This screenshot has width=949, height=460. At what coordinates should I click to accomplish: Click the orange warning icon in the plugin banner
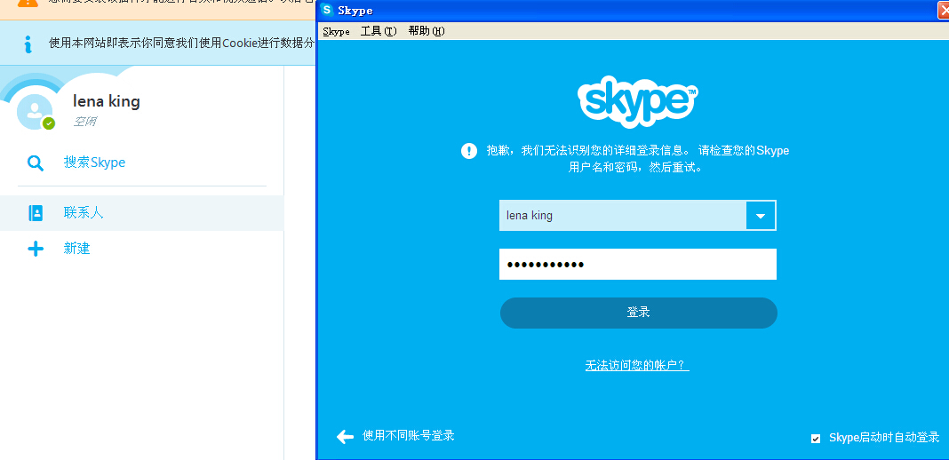26,3
